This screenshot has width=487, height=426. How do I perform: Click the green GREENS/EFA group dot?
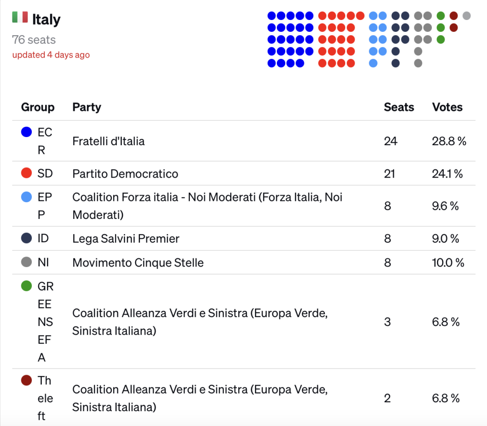(x=27, y=286)
